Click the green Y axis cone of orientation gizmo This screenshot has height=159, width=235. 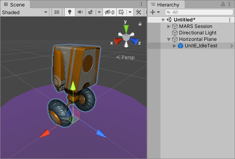pyautogui.click(x=126, y=28)
